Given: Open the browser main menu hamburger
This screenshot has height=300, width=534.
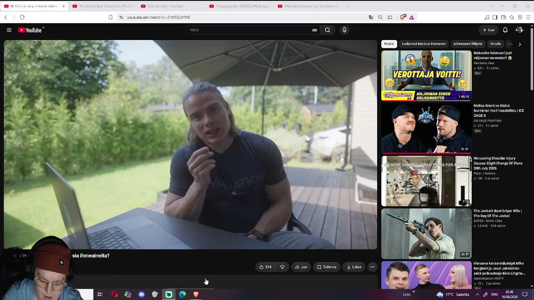Looking at the screenshot, I should 529,17.
